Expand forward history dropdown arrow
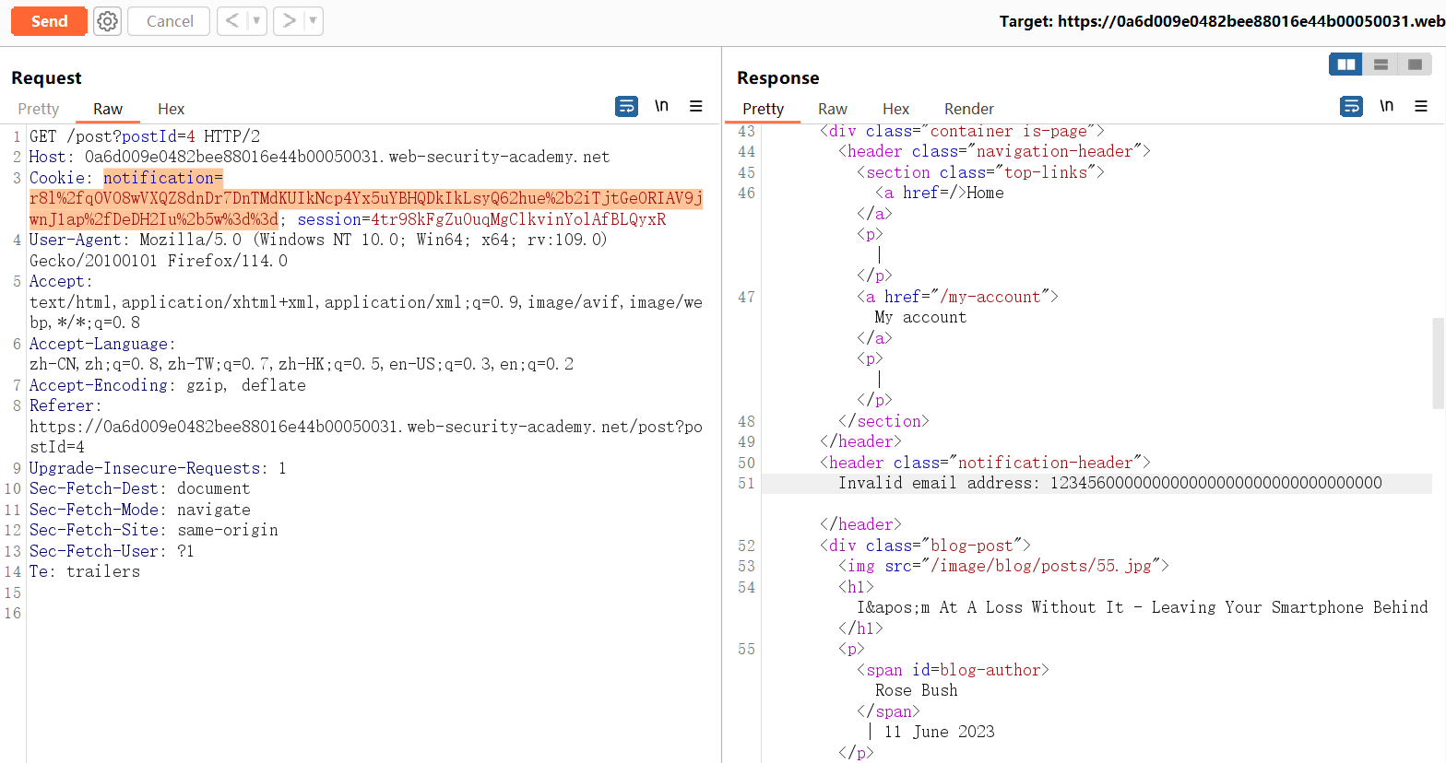The image size is (1446, 763). click(313, 21)
